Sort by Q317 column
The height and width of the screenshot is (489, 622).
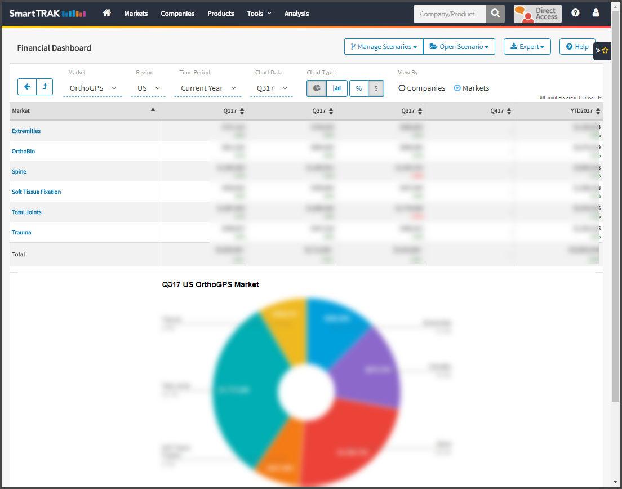[x=420, y=111]
